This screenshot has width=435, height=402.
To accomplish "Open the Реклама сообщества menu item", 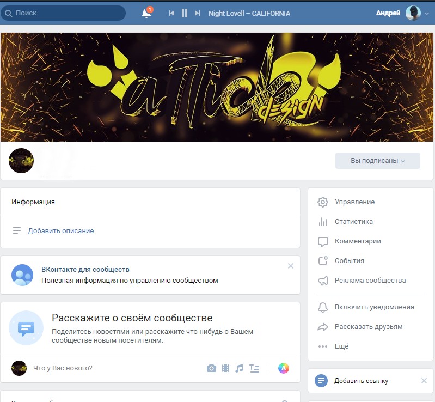I will point(370,281).
